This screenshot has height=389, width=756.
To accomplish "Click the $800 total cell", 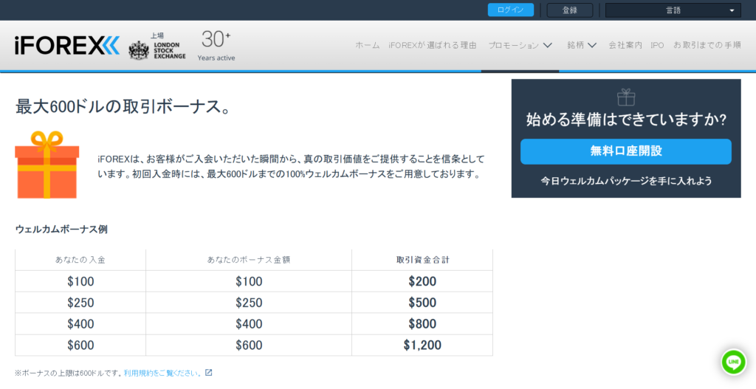I will pyautogui.click(x=422, y=324).
